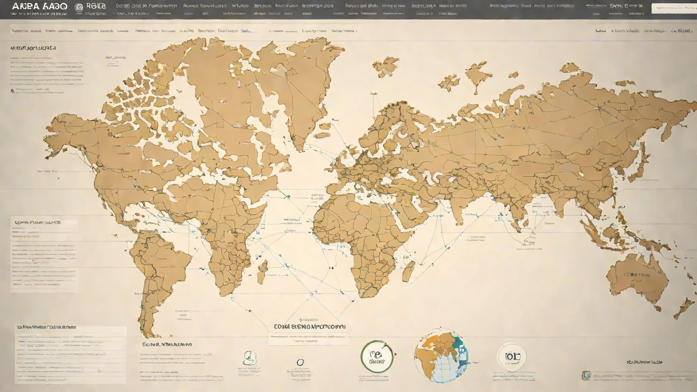Click the first tab in secondary toolbar row
This screenshot has width=697, height=392.
(x=25, y=31)
